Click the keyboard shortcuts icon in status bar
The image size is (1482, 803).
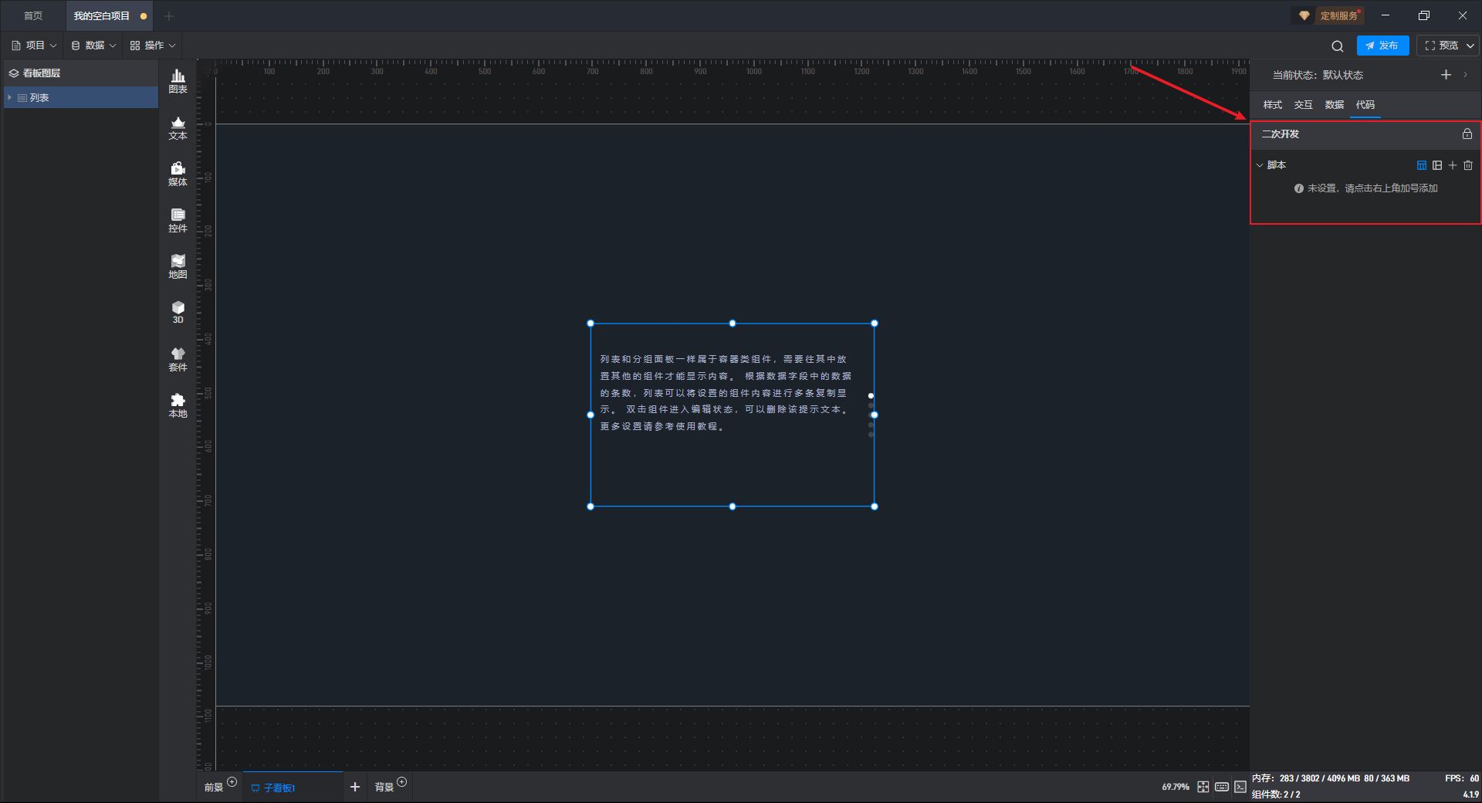click(x=1222, y=787)
